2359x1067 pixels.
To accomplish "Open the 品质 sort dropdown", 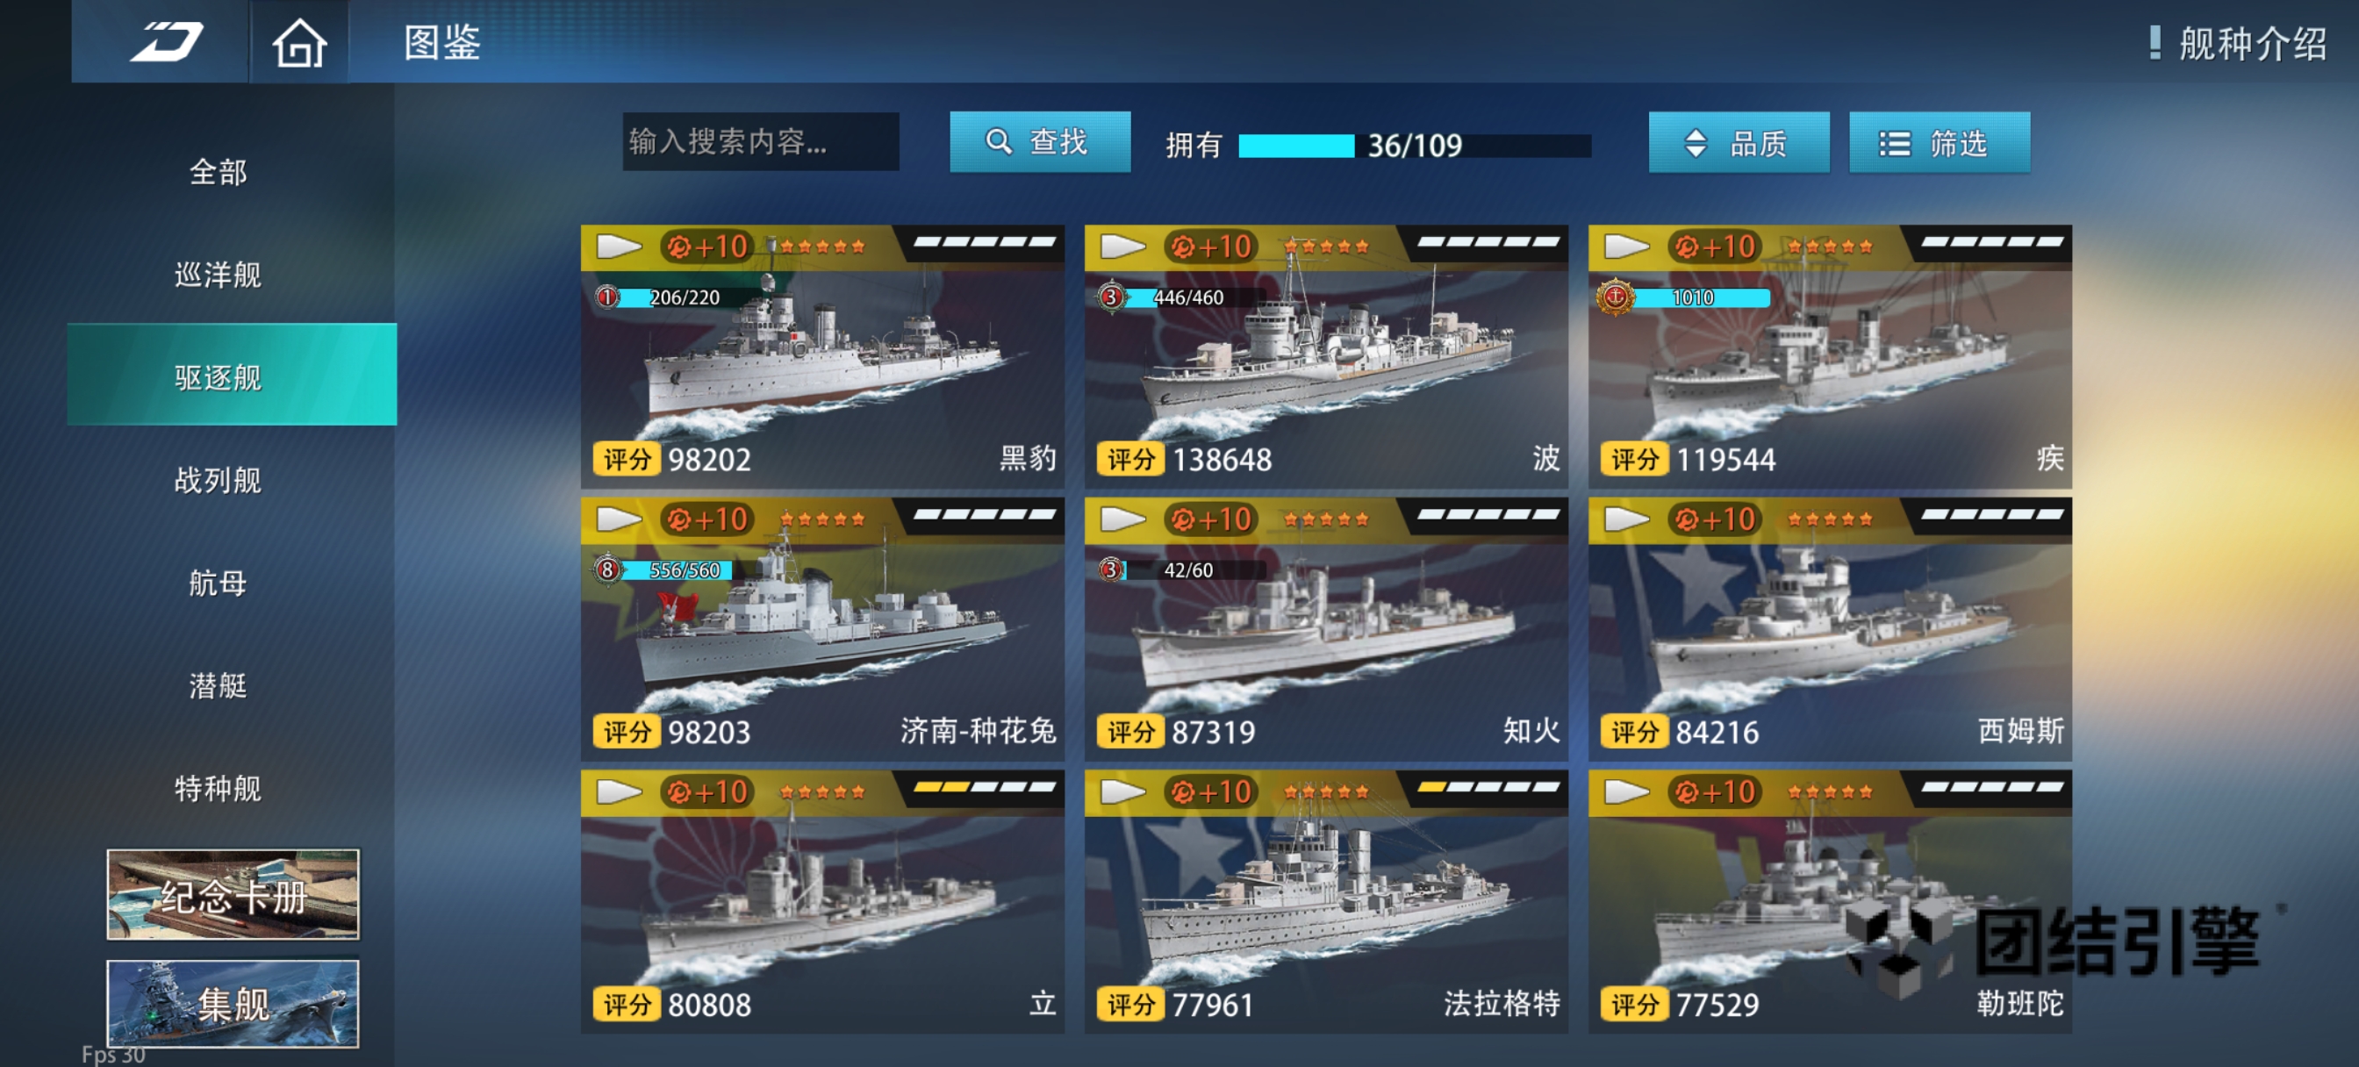I will (1739, 143).
